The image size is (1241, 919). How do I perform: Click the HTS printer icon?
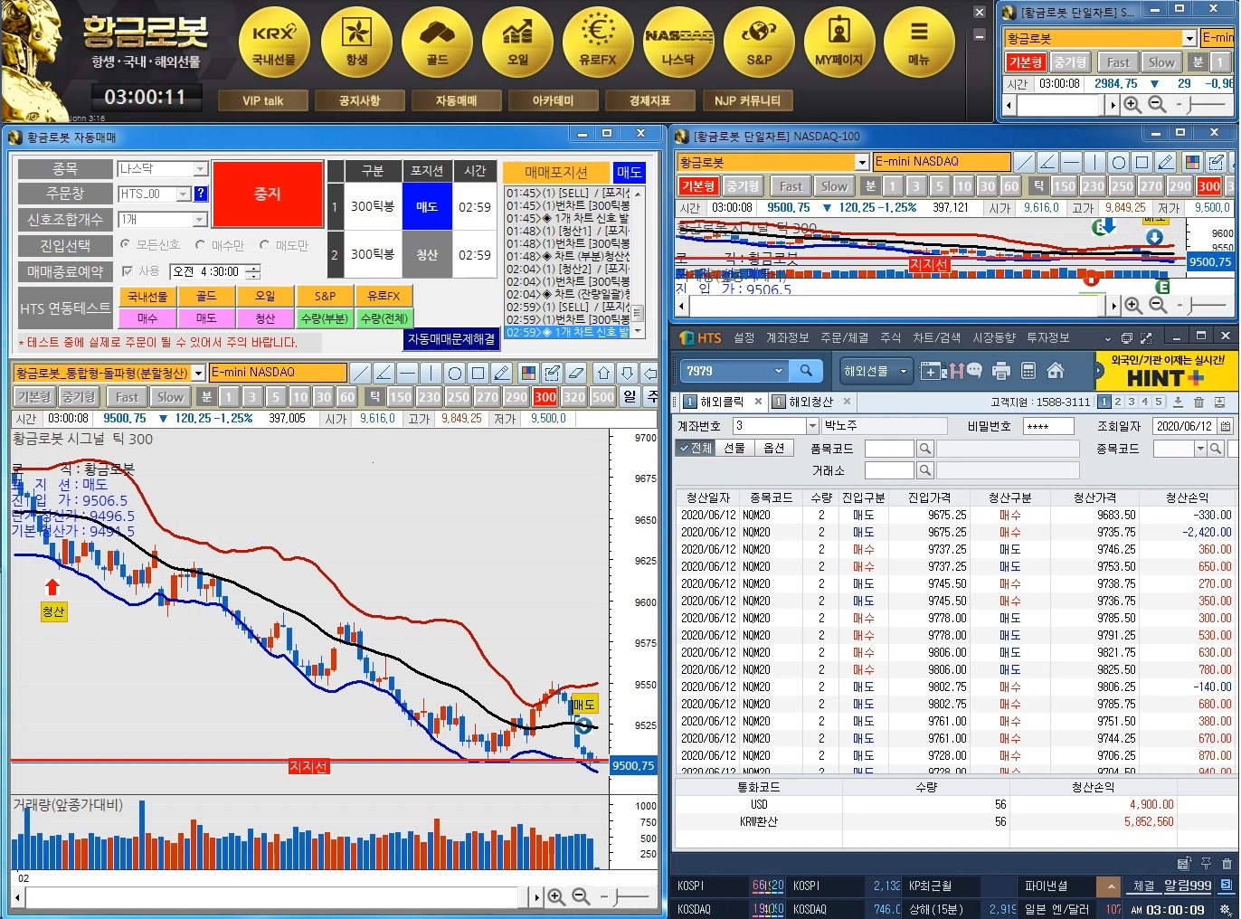coord(1000,370)
